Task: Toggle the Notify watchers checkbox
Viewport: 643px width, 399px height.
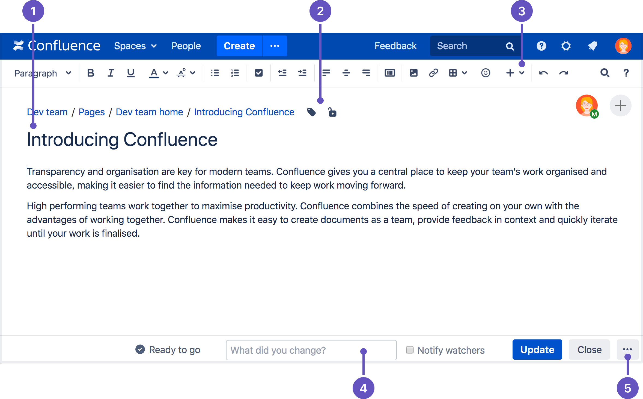Action: click(409, 350)
